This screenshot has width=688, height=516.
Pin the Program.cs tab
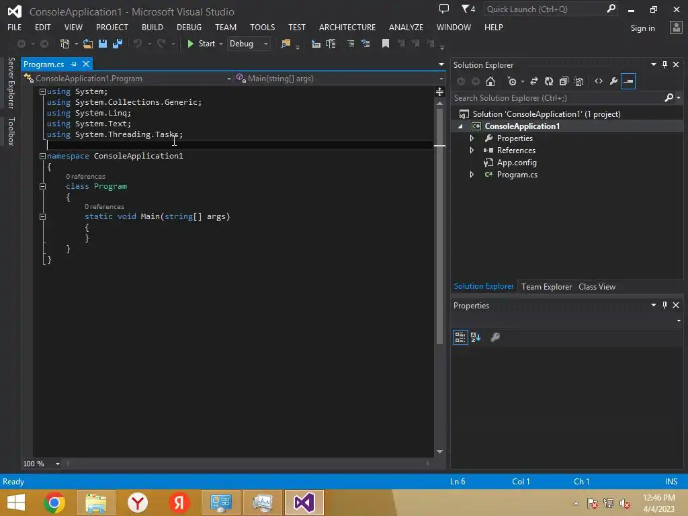point(73,64)
